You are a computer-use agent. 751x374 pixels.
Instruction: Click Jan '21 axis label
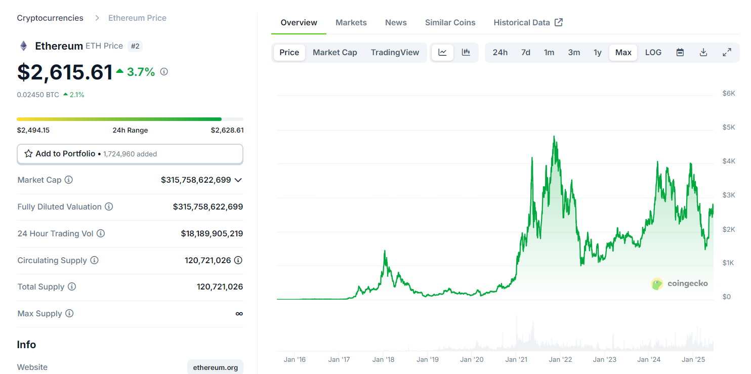pyautogui.click(x=516, y=359)
